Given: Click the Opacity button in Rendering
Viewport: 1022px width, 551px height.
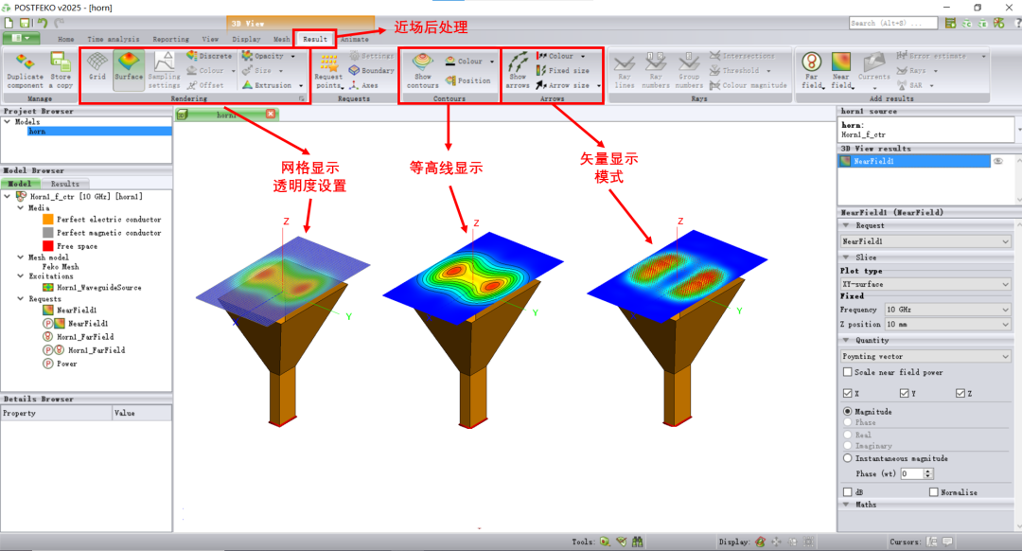Looking at the screenshot, I should tap(269, 56).
